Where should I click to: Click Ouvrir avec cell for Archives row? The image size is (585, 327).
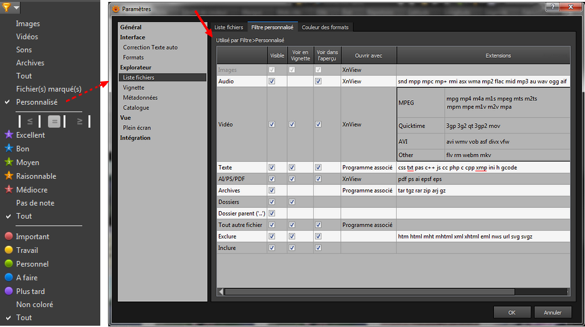[368, 191]
